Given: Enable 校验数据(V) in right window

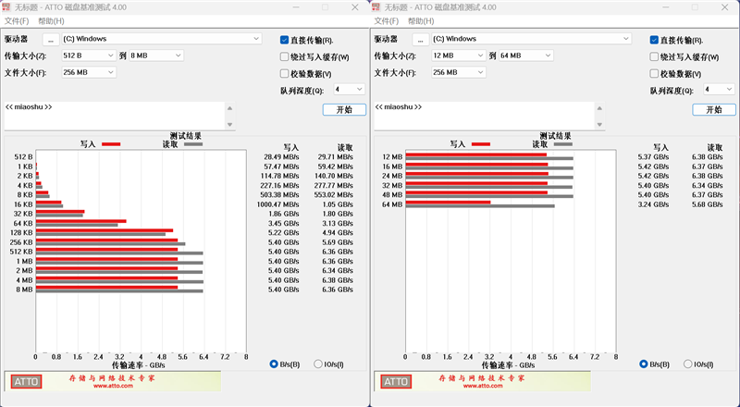Looking at the screenshot, I should coord(654,74).
